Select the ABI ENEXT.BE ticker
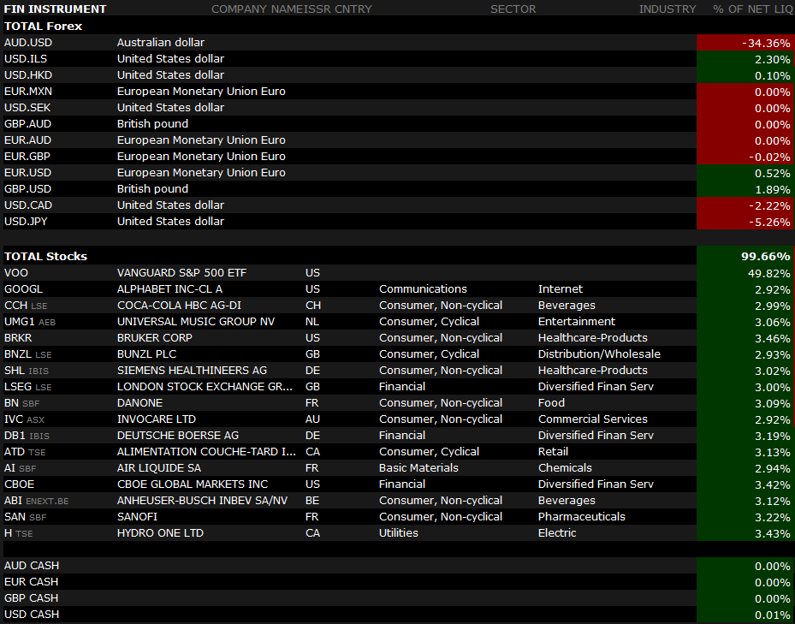795x624 pixels. 37,500
